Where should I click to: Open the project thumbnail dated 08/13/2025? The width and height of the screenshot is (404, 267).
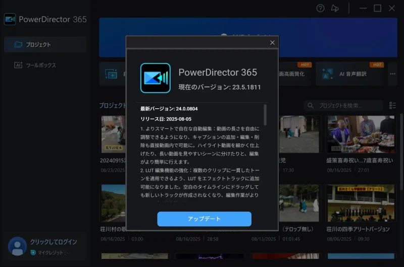pyautogui.click(x=299, y=203)
